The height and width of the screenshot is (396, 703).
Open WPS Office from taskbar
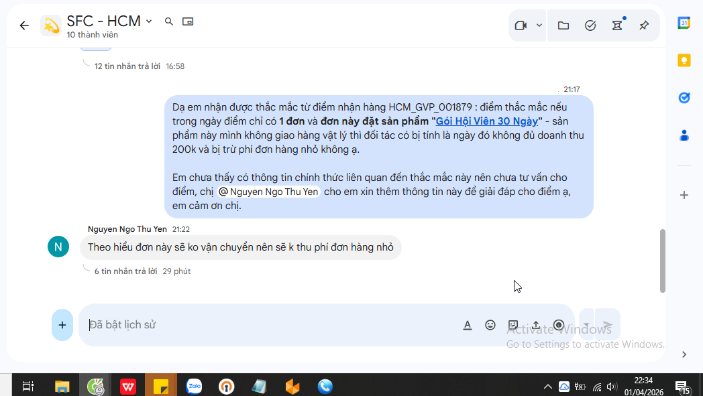[x=127, y=386]
